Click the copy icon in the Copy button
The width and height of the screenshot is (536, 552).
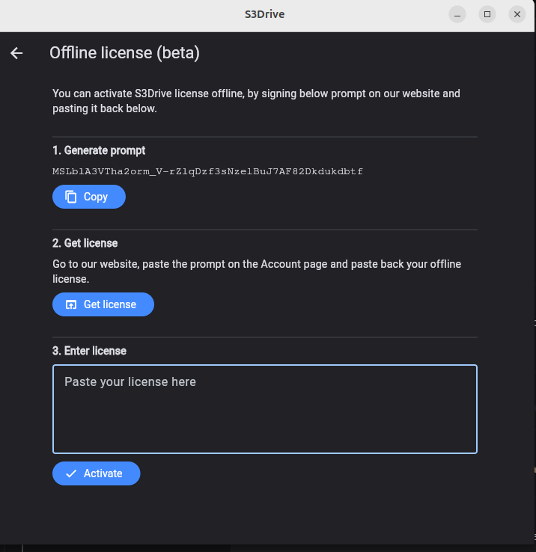(71, 197)
